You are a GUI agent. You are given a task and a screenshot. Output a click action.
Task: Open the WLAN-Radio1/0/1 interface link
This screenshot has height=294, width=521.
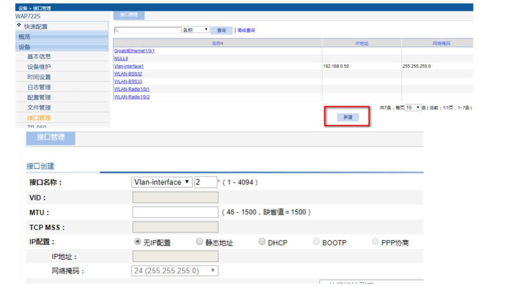click(x=132, y=89)
